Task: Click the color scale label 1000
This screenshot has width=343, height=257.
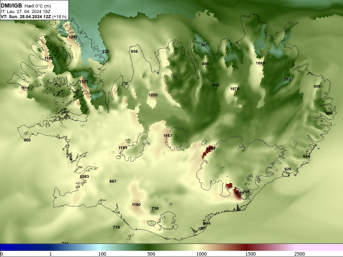Action: 201,254
